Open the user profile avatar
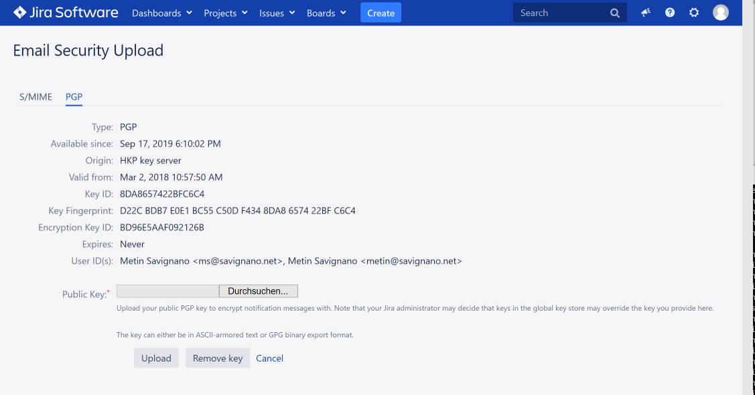 tap(721, 13)
